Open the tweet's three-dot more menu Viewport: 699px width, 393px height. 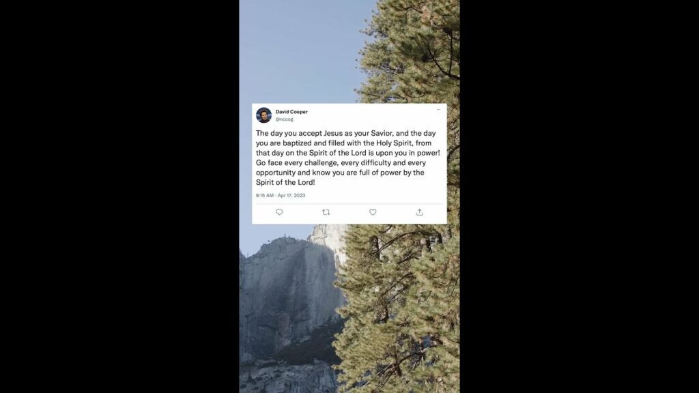(x=438, y=110)
